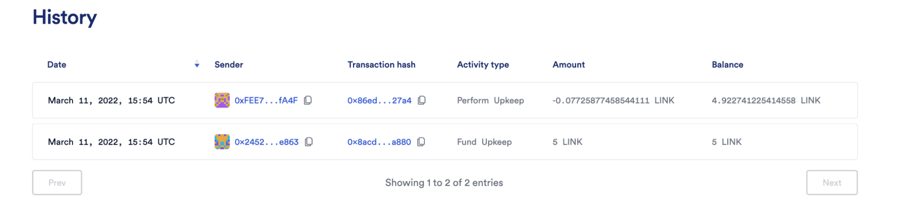Click the 0x2452 sender avatar identicon
The image size is (912, 215).
222,142
